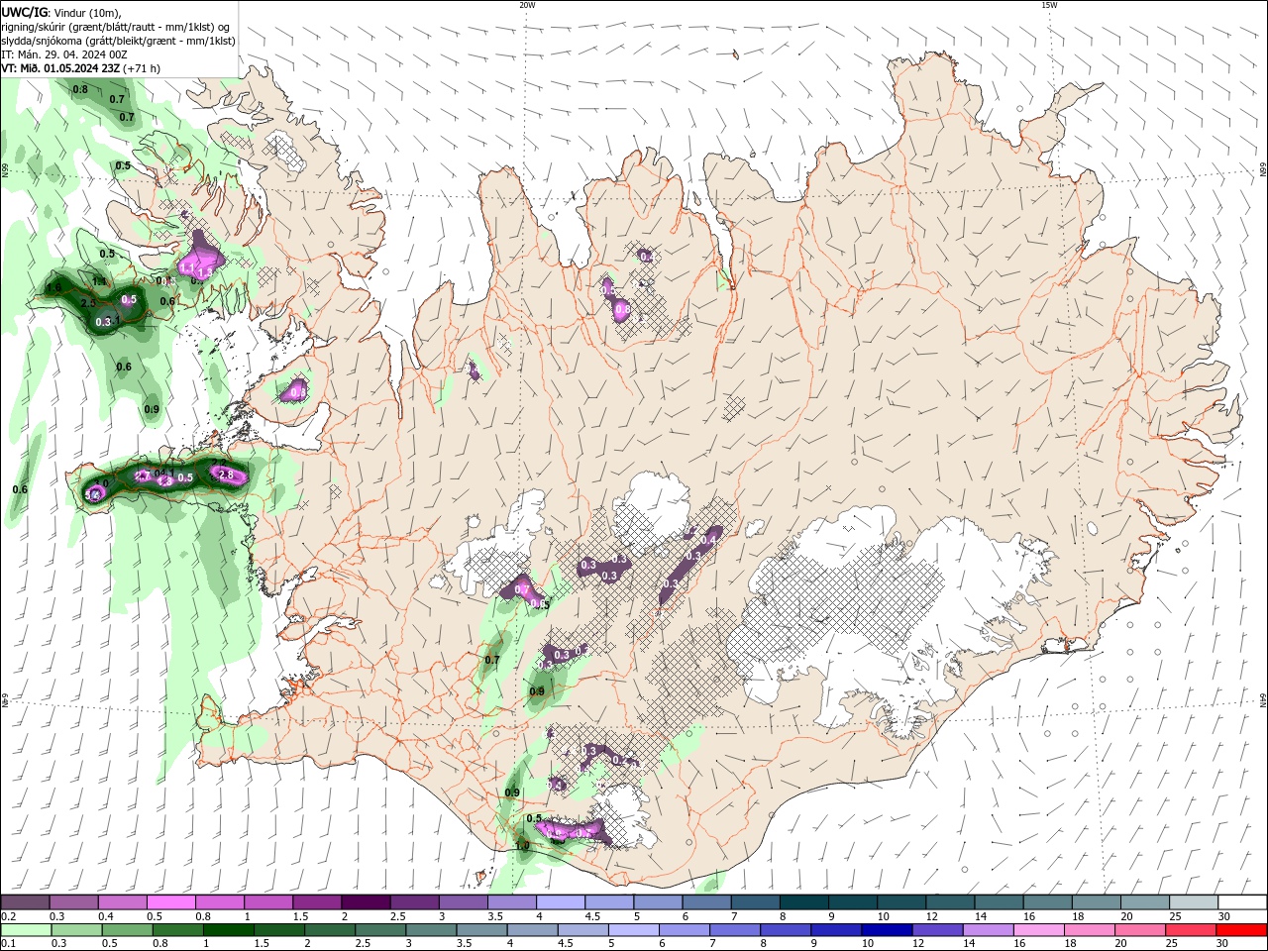Pick the light violet rain swatch between 14 and 16
Image resolution: width=1268 pixels, height=951 pixels.
click(x=989, y=930)
